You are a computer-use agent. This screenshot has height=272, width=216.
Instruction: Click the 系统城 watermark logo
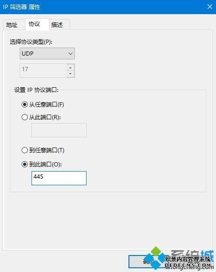point(178,259)
